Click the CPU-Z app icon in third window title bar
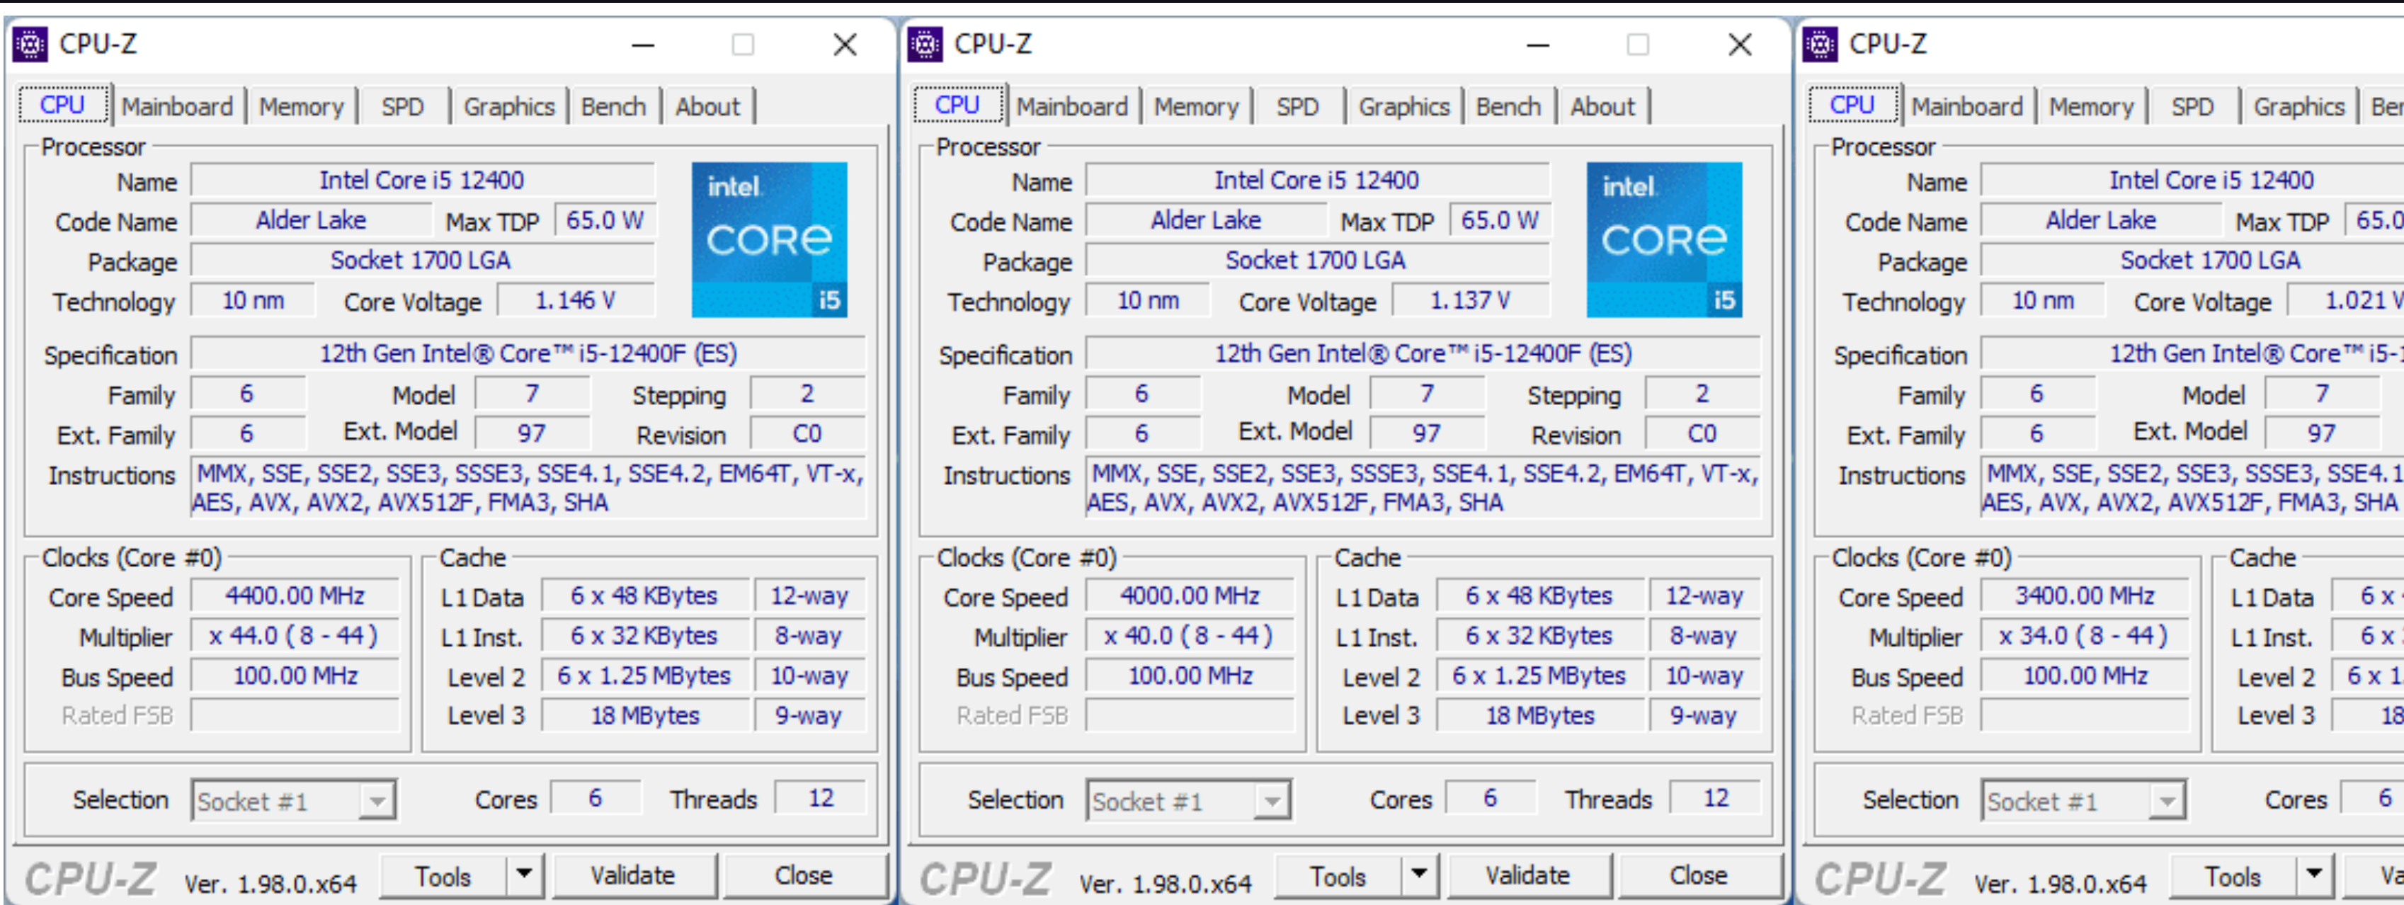Viewport: 2404px width, 905px height. coord(1820,44)
